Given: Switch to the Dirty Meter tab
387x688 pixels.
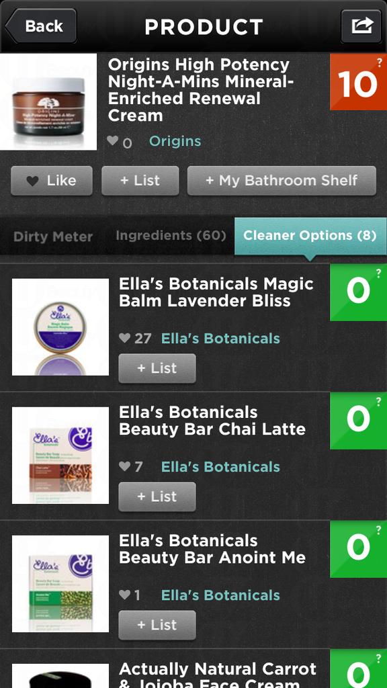Looking at the screenshot, I should (53, 236).
